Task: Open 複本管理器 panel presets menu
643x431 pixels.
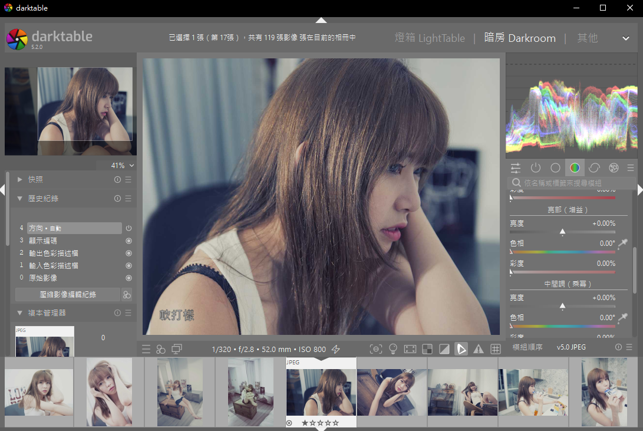Action: click(128, 313)
